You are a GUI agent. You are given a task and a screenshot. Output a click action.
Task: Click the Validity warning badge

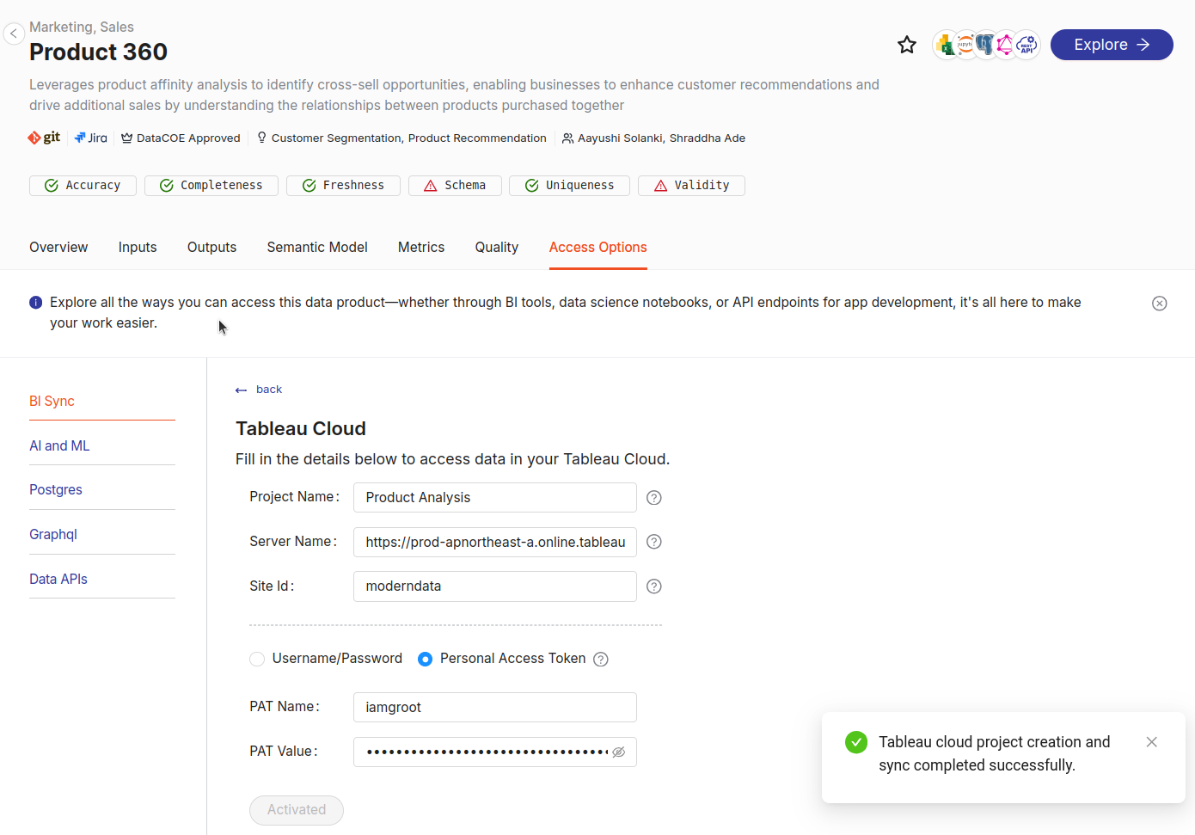pos(691,186)
